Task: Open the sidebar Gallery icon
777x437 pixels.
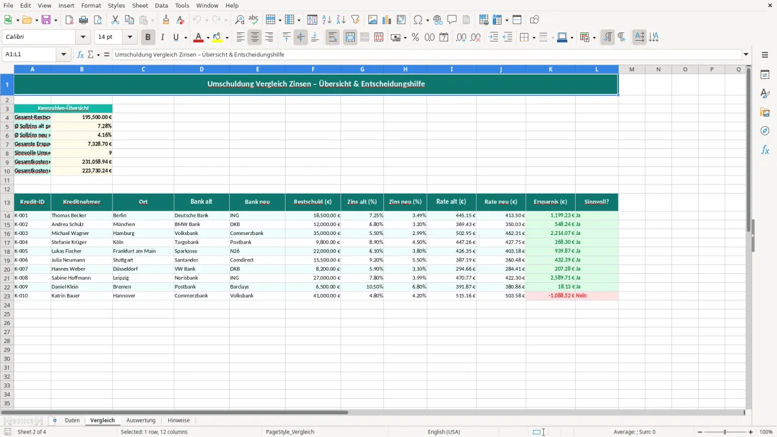Action: coord(765,112)
